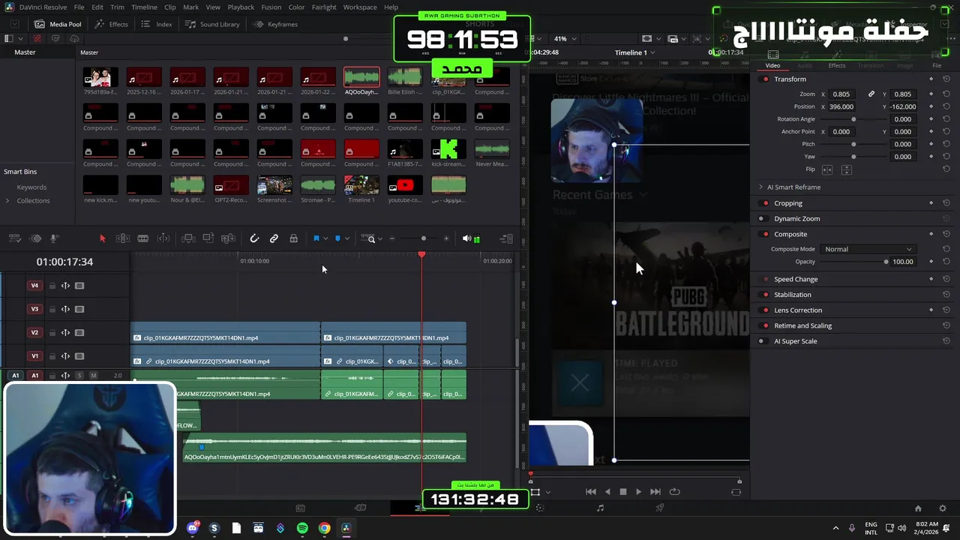Click the blue Flag clip icon
Screen dimensions: 960x540
point(316,238)
